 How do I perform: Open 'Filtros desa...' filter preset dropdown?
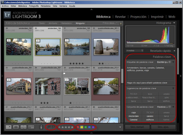point(110,23)
